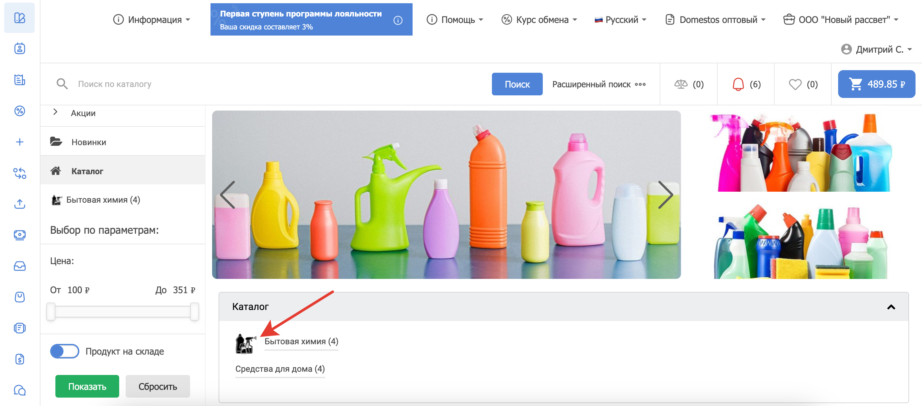
Task: Open the Курс обмена dropdown
Action: point(539,20)
